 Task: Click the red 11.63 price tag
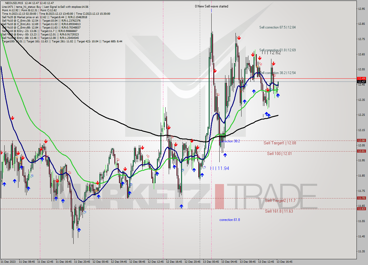tap(361, 209)
